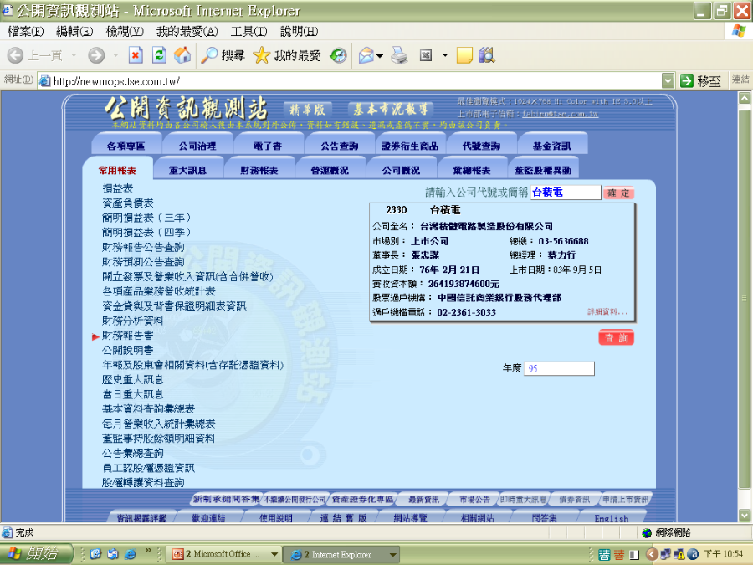Click the Research books icon in toolbar
This screenshot has height=565, width=753.
486,56
